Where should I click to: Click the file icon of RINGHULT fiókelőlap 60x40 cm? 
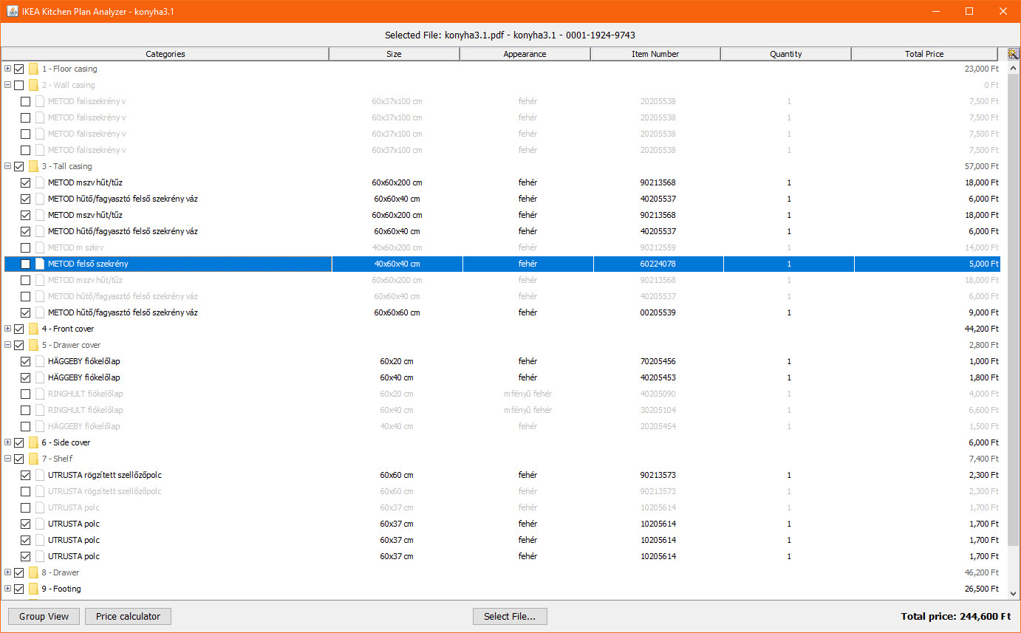coord(40,410)
